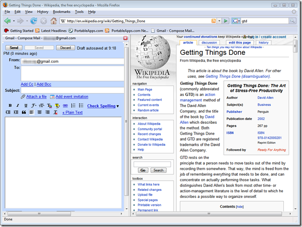Click the Attach a file link
Image resolution: width=302 pixels, height=227 pixels.
pos(37,97)
